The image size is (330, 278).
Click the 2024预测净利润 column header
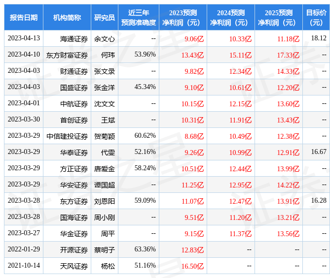click(x=231, y=18)
